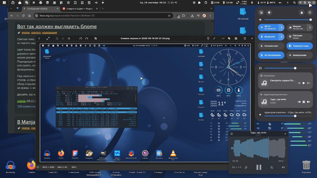Viewport: 317px width, 178px height.
Task: Skip to next track in Аудиопроигрыватель card
Action: click(x=308, y=102)
